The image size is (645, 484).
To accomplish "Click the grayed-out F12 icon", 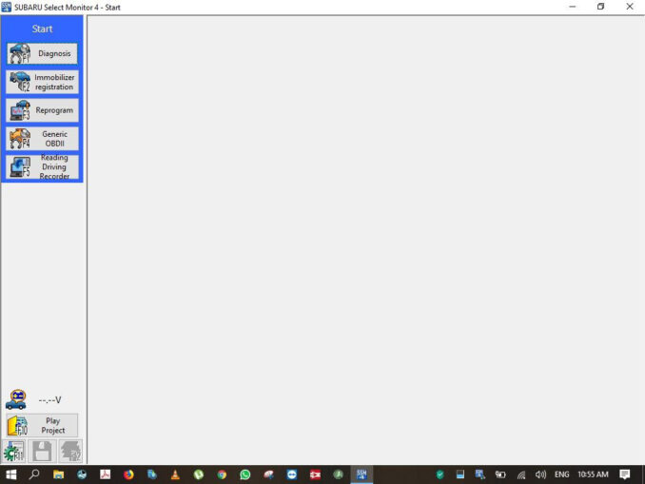I will point(70,451).
